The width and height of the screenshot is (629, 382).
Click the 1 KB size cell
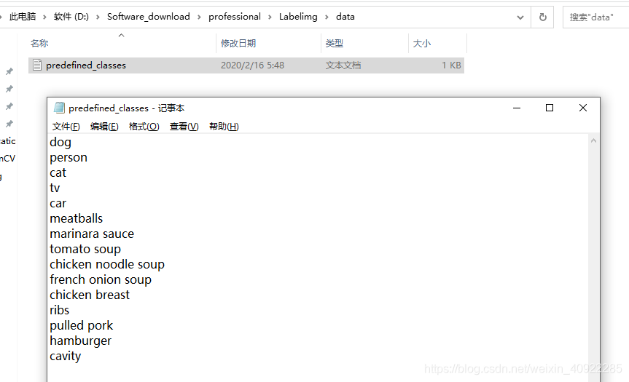[451, 65]
